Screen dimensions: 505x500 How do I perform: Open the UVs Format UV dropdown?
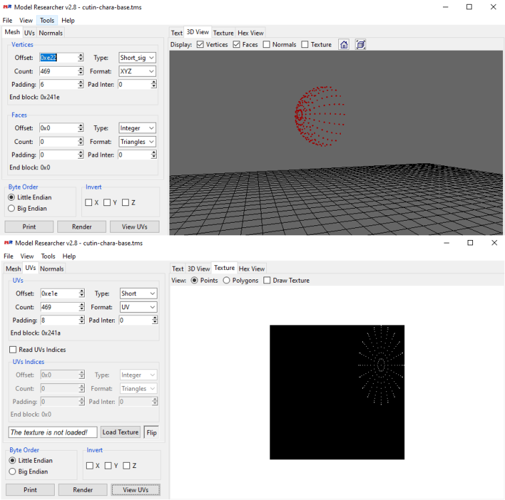(x=138, y=307)
